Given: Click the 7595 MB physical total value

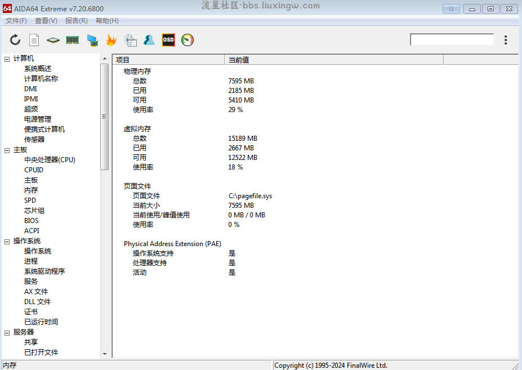Looking at the screenshot, I should pos(241,81).
